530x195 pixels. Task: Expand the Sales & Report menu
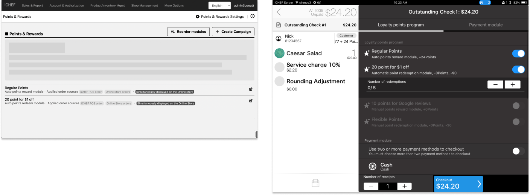pyautogui.click(x=32, y=6)
